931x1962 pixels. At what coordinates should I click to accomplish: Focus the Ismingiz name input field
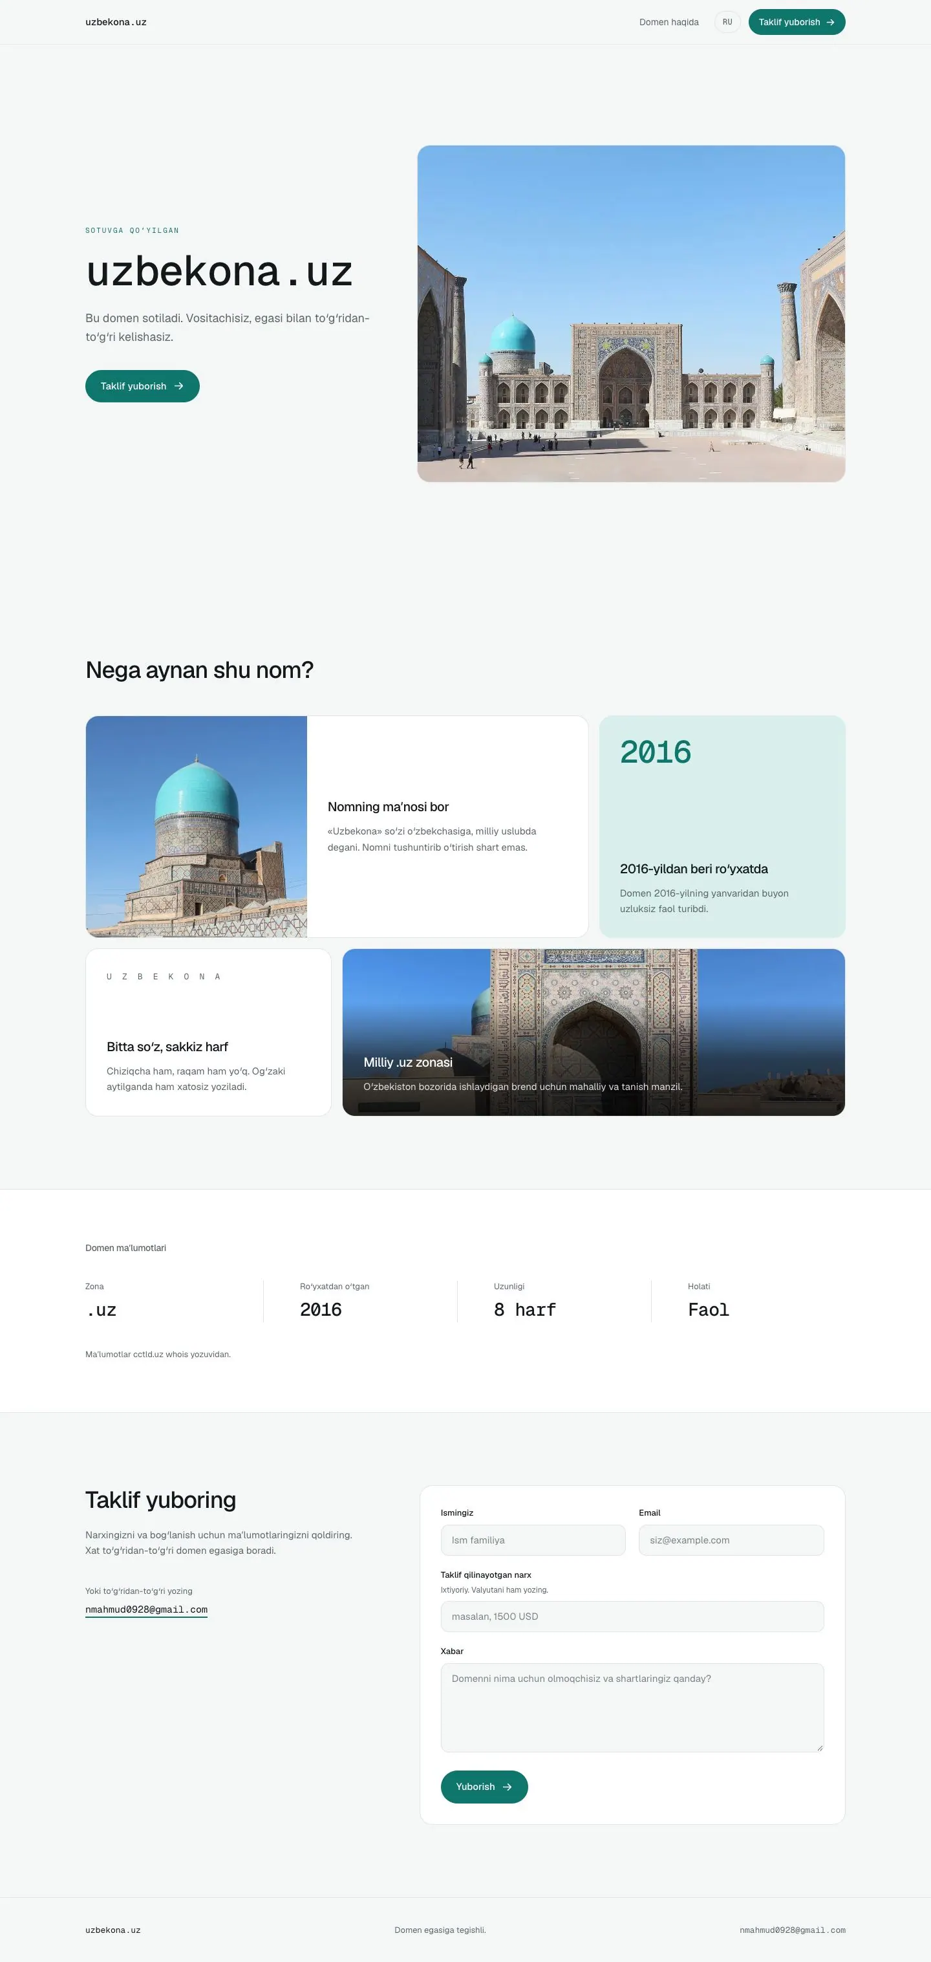[533, 1540]
